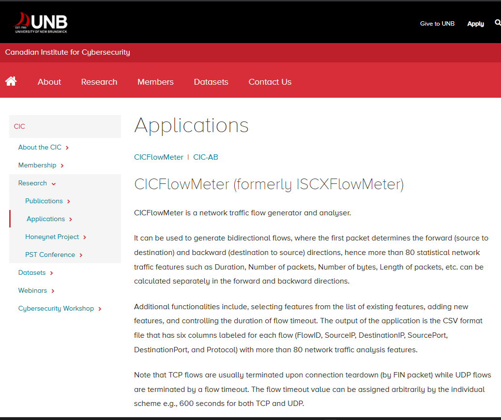The height and width of the screenshot is (420, 501).
Task: Open Applications sidebar link
Action: (46, 219)
